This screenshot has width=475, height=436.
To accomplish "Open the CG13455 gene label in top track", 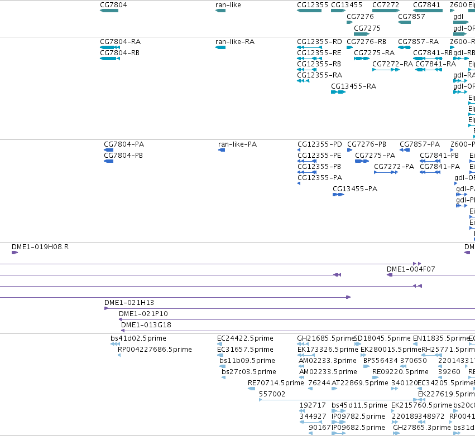I will (x=347, y=5).
